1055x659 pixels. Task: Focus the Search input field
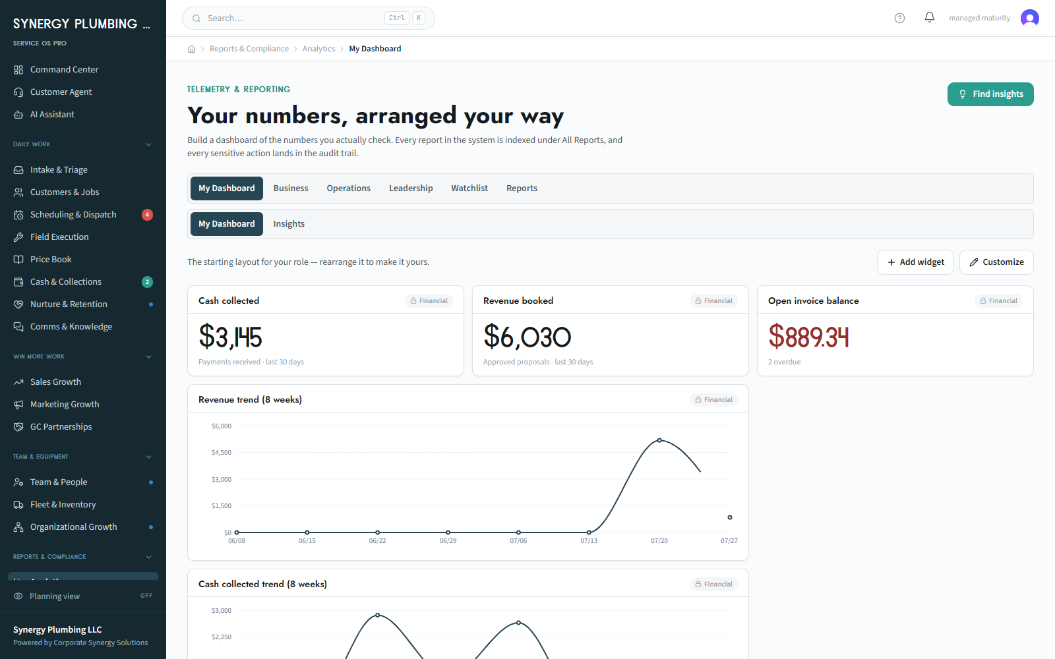coord(309,18)
